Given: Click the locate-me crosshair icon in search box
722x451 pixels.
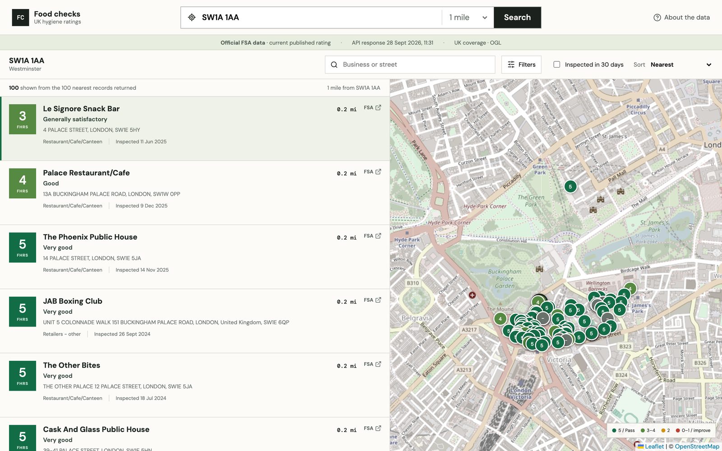Looking at the screenshot, I should click(192, 18).
